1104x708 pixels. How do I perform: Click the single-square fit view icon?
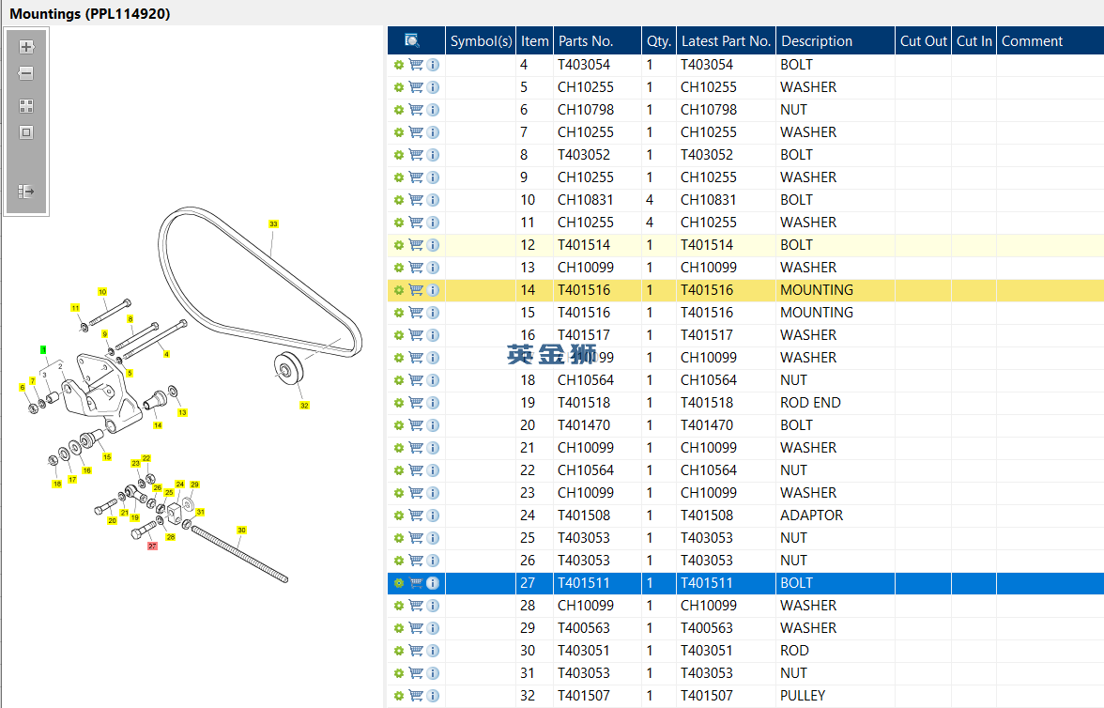coord(26,132)
